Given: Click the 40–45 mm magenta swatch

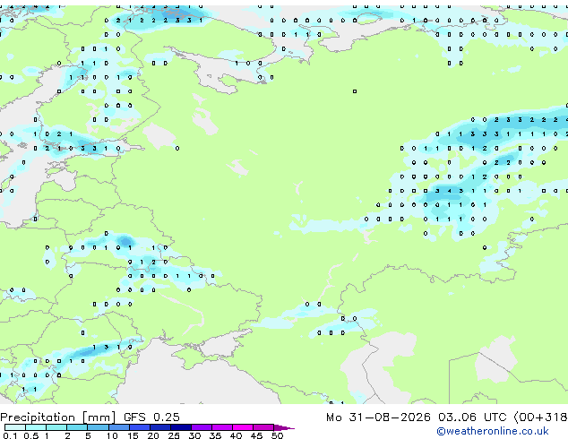Looking at the screenshot, I should point(243,427).
